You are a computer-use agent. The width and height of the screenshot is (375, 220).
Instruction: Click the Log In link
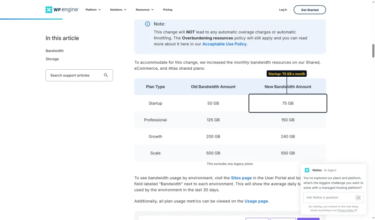(283, 10)
